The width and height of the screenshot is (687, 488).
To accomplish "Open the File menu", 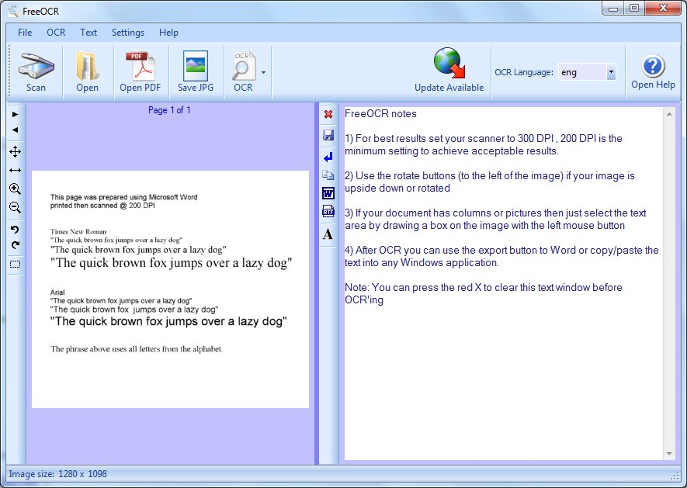I will point(25,33).
